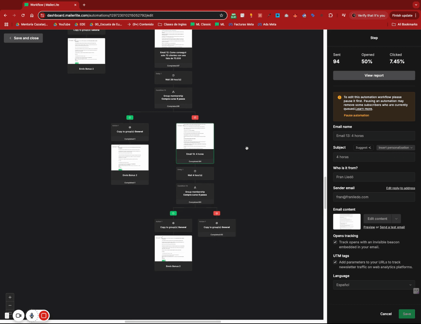The width and height of the screenshot is (421, 324).
Task: Open the tab search dropdown arrow
Action: click(x=416, y=5)
